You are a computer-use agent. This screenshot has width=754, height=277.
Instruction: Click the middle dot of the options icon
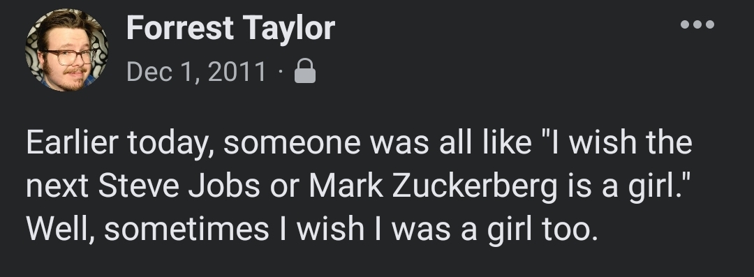697,24
